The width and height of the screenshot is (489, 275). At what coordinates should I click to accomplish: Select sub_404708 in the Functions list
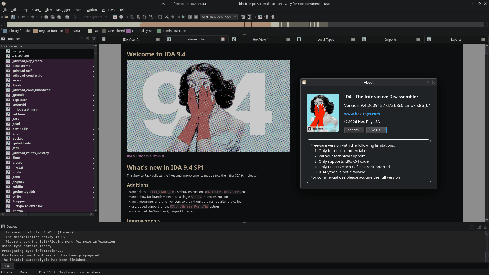click(49, 56)
